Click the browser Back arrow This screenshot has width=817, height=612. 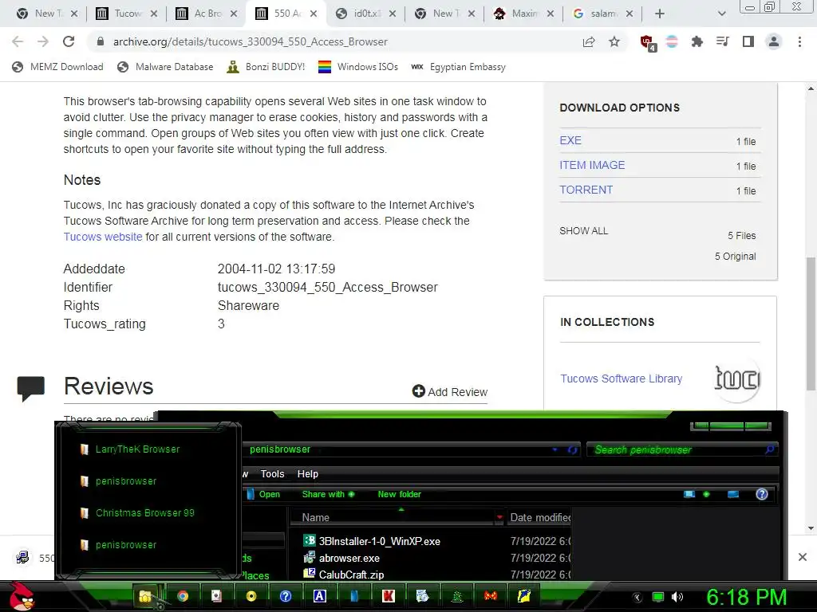point(18,41)
